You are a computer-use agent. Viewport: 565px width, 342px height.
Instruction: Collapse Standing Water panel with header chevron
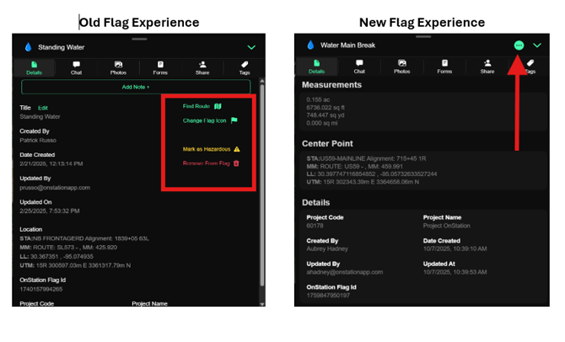251,48
